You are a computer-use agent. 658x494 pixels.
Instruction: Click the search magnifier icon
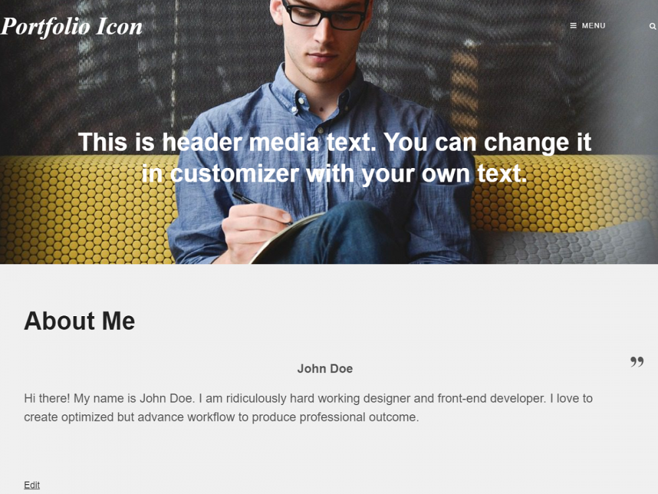(653, 26)
